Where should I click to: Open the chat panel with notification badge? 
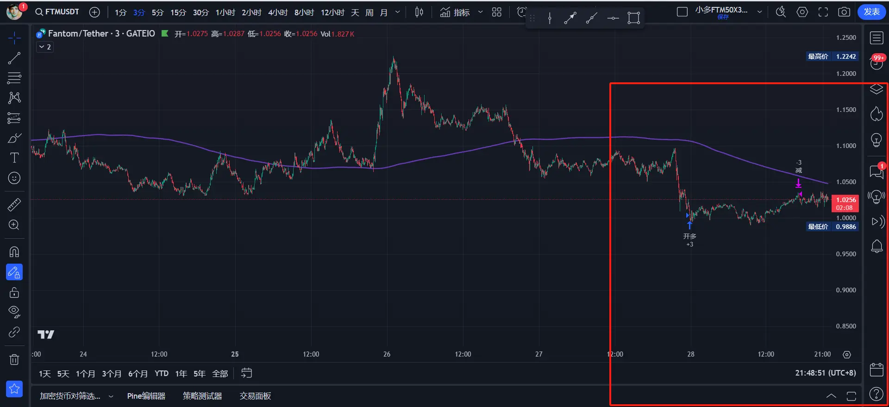pyautogui.click(x=876, y=172)
